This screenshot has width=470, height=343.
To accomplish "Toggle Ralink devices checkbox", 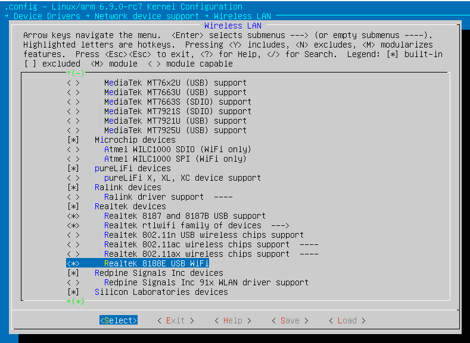I will pos(73,187).
